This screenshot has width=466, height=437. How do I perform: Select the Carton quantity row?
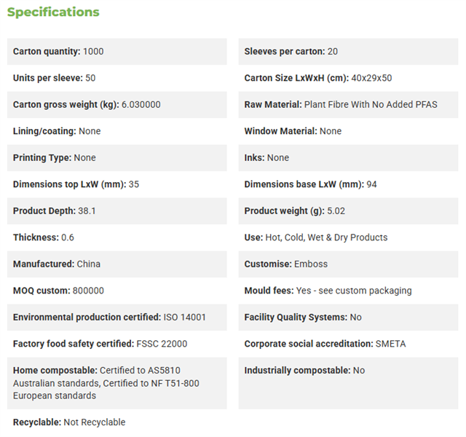[116, 52]
